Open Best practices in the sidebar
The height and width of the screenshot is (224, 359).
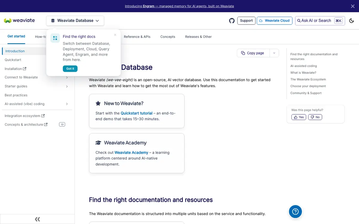[x=16, y=95]
